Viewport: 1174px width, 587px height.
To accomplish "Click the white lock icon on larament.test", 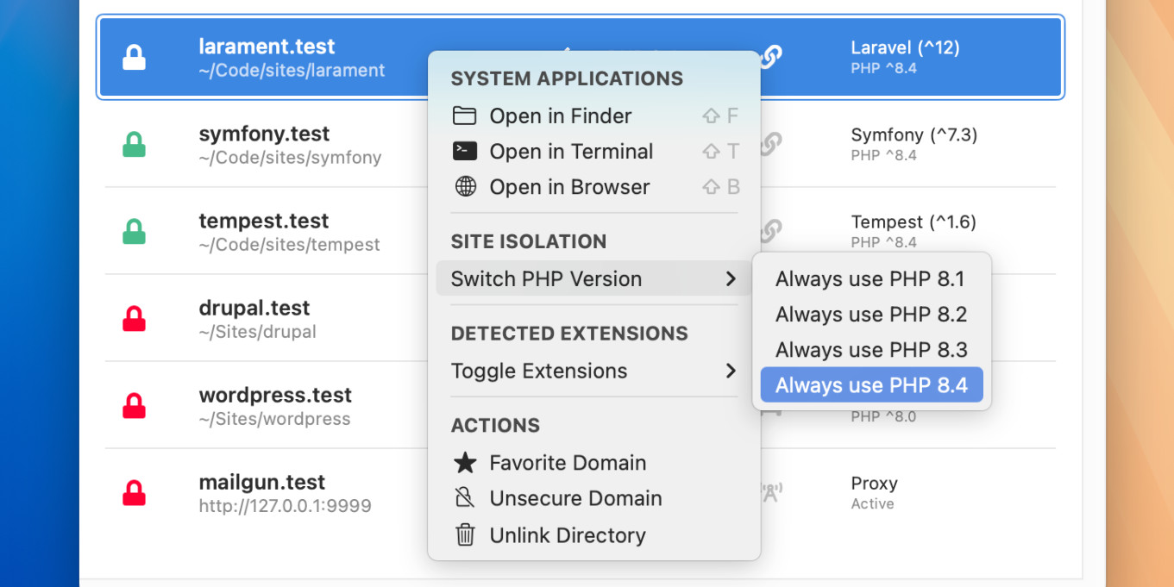I will pos(134,58).
